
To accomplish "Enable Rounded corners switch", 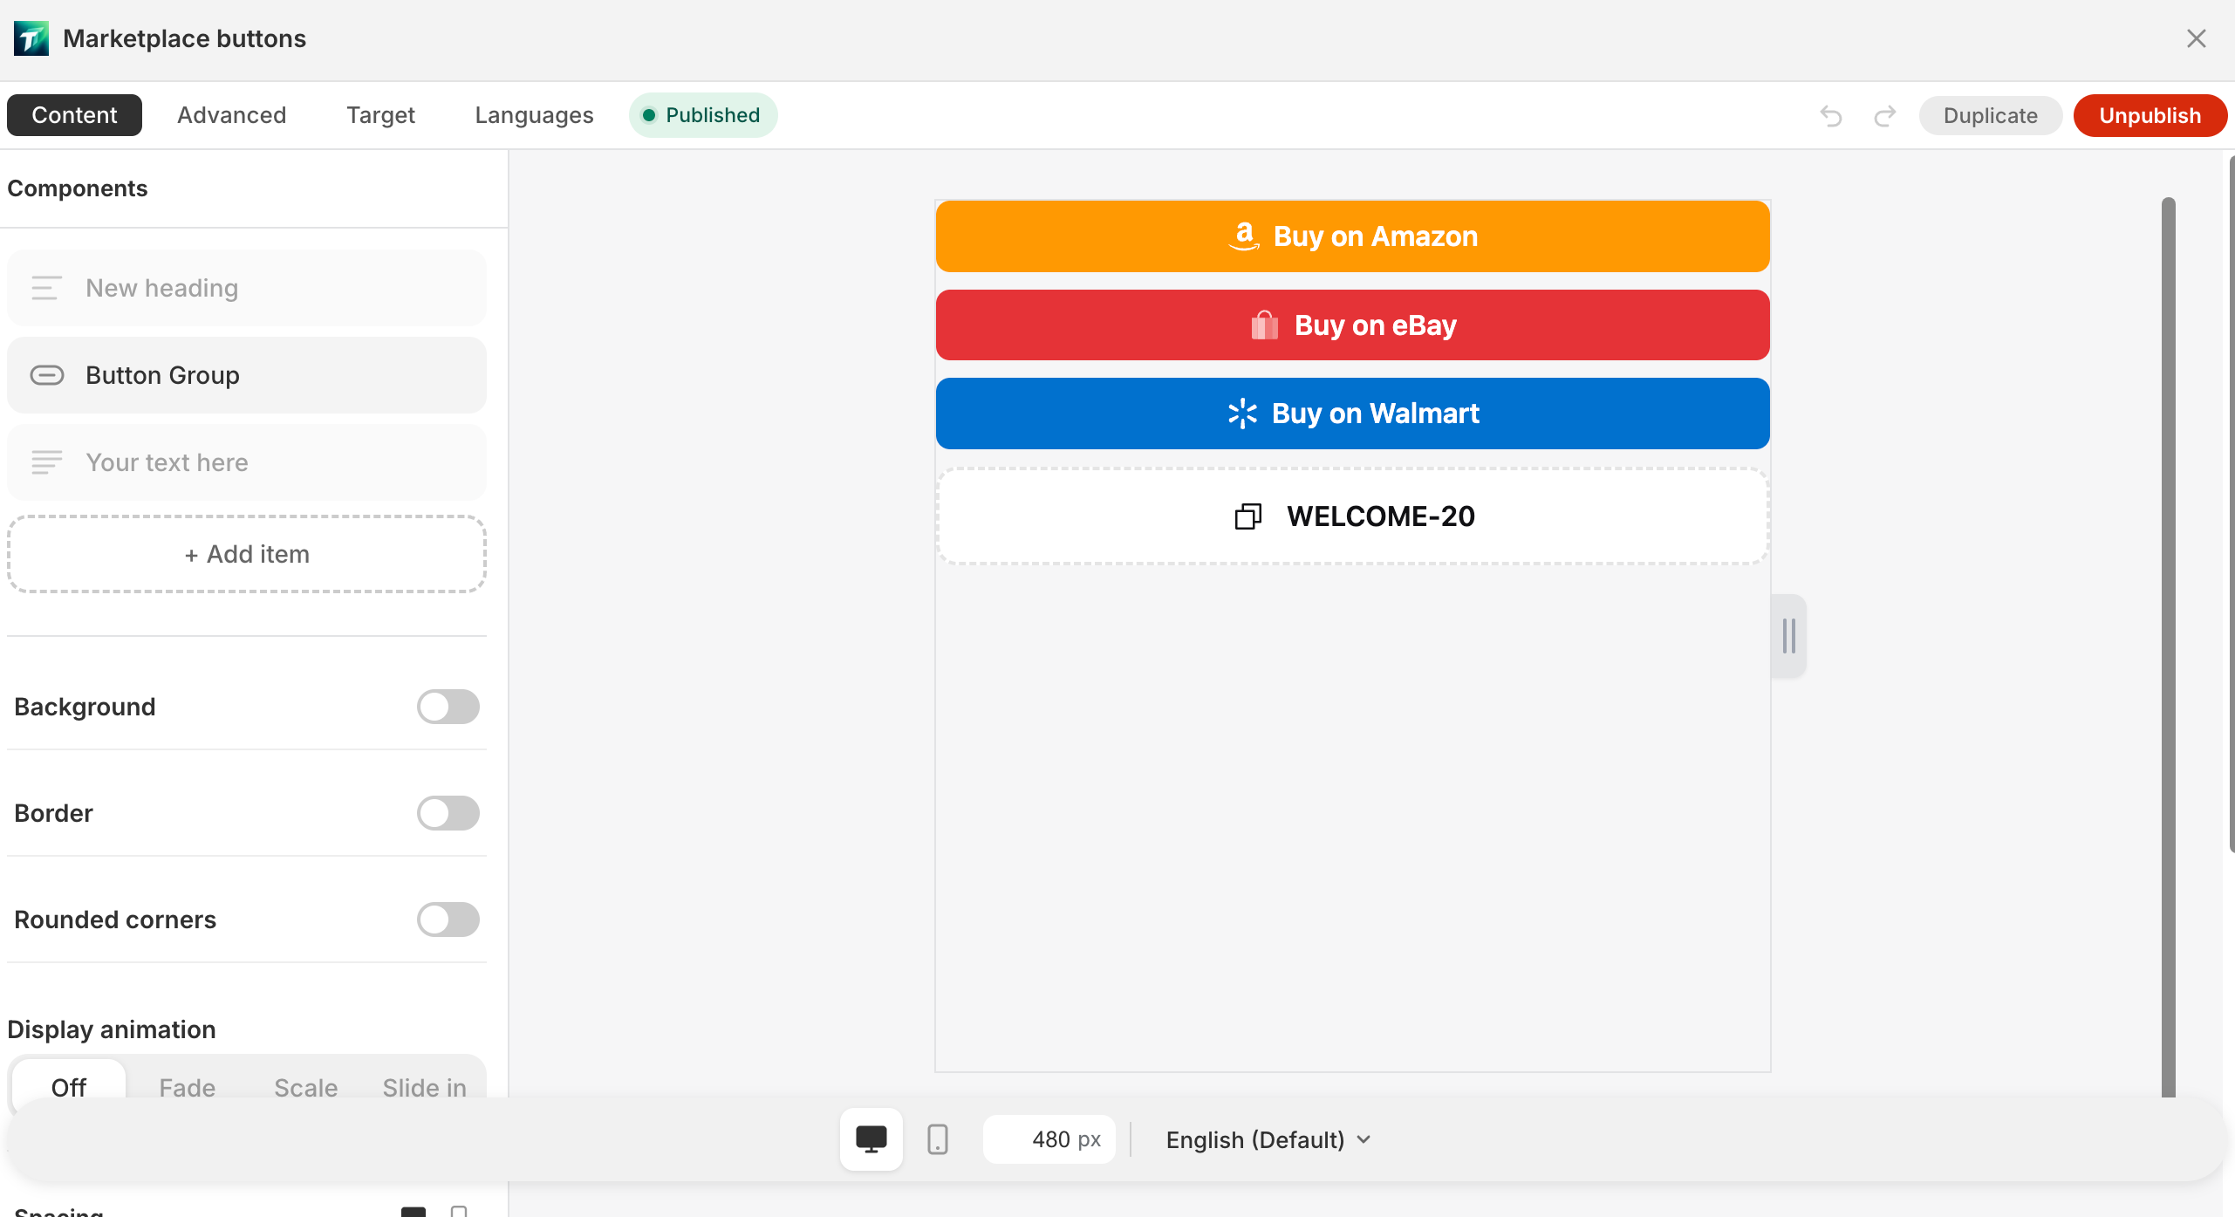I will (x=448, y=920).
